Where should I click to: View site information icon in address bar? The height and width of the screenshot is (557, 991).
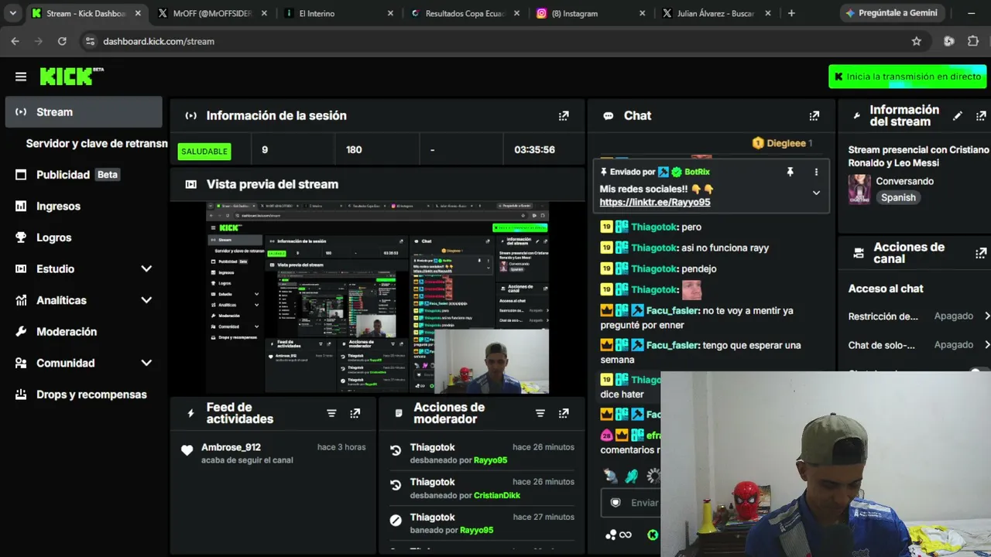90,41
